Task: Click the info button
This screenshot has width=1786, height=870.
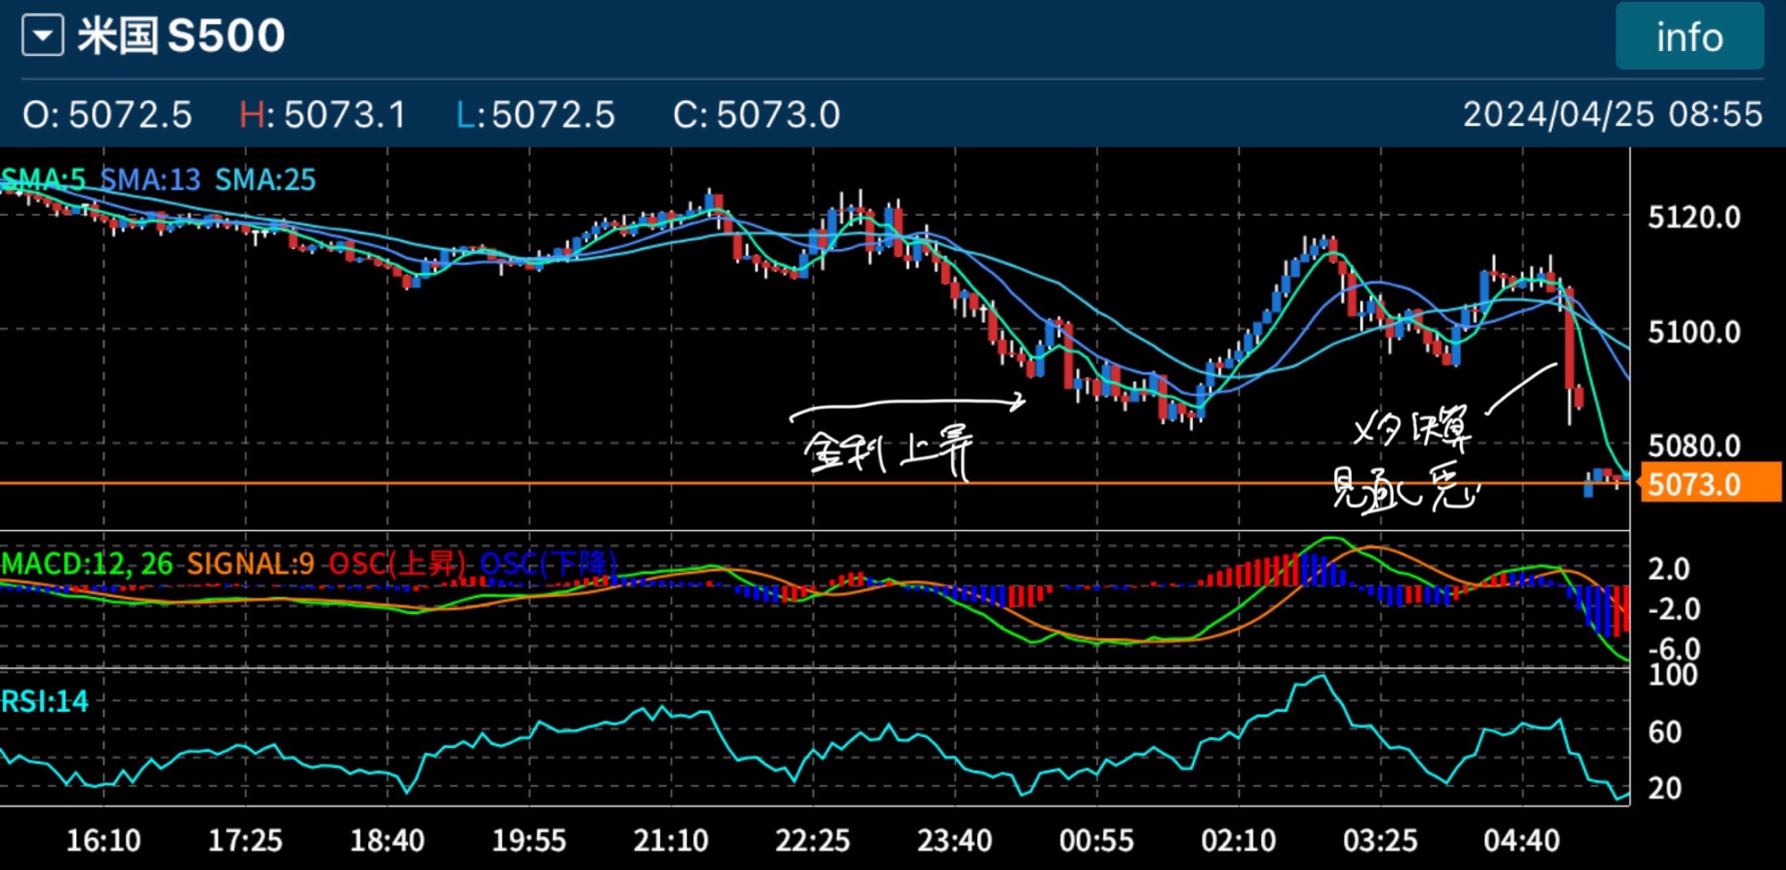Action: pyautogui.click(x=1689, y=37)
